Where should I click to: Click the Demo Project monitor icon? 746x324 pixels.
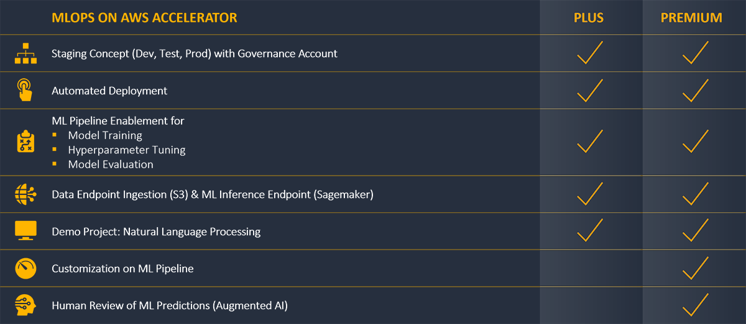pyautogui.click(x=26, y=231)
